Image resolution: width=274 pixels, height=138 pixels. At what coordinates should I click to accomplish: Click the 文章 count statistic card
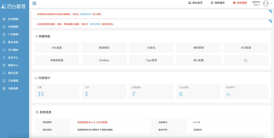pyautogui.click(x=57, y=91)
